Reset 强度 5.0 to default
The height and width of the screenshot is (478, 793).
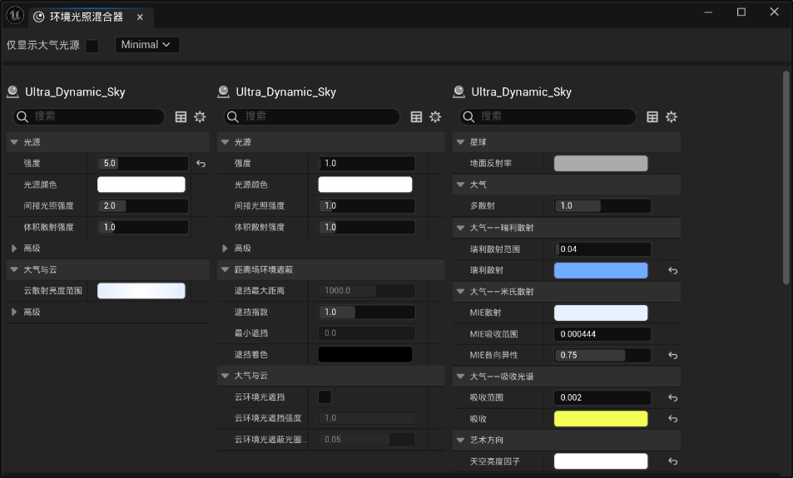pos(201,163)
